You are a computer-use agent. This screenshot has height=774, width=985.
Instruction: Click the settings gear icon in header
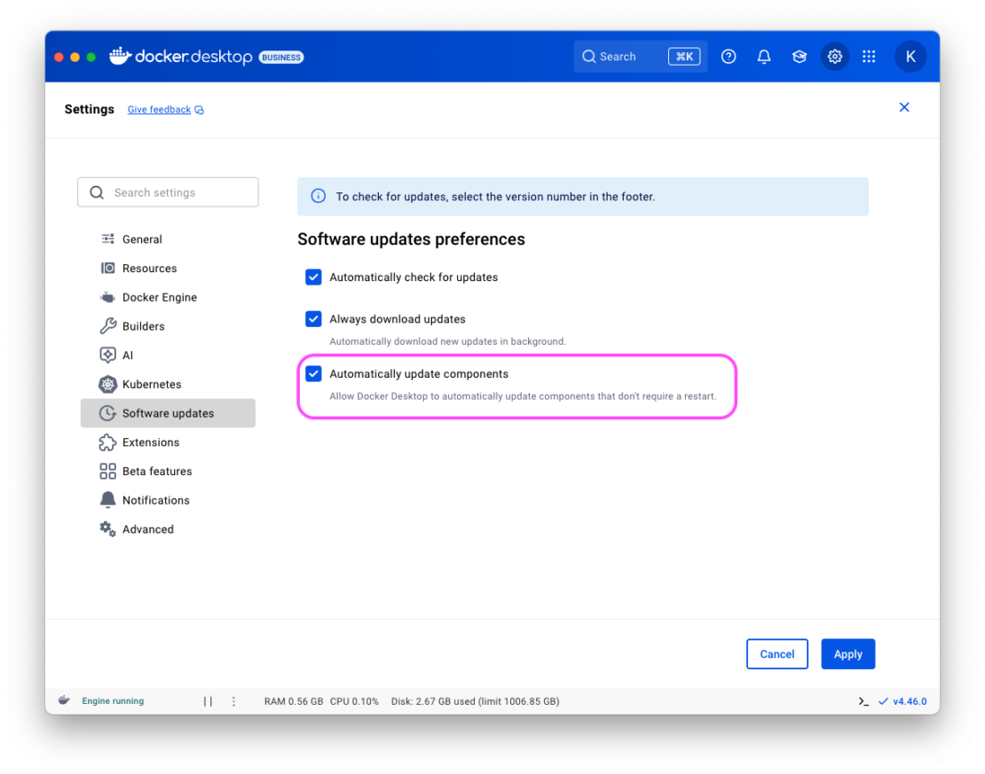[x=835, y=57]
